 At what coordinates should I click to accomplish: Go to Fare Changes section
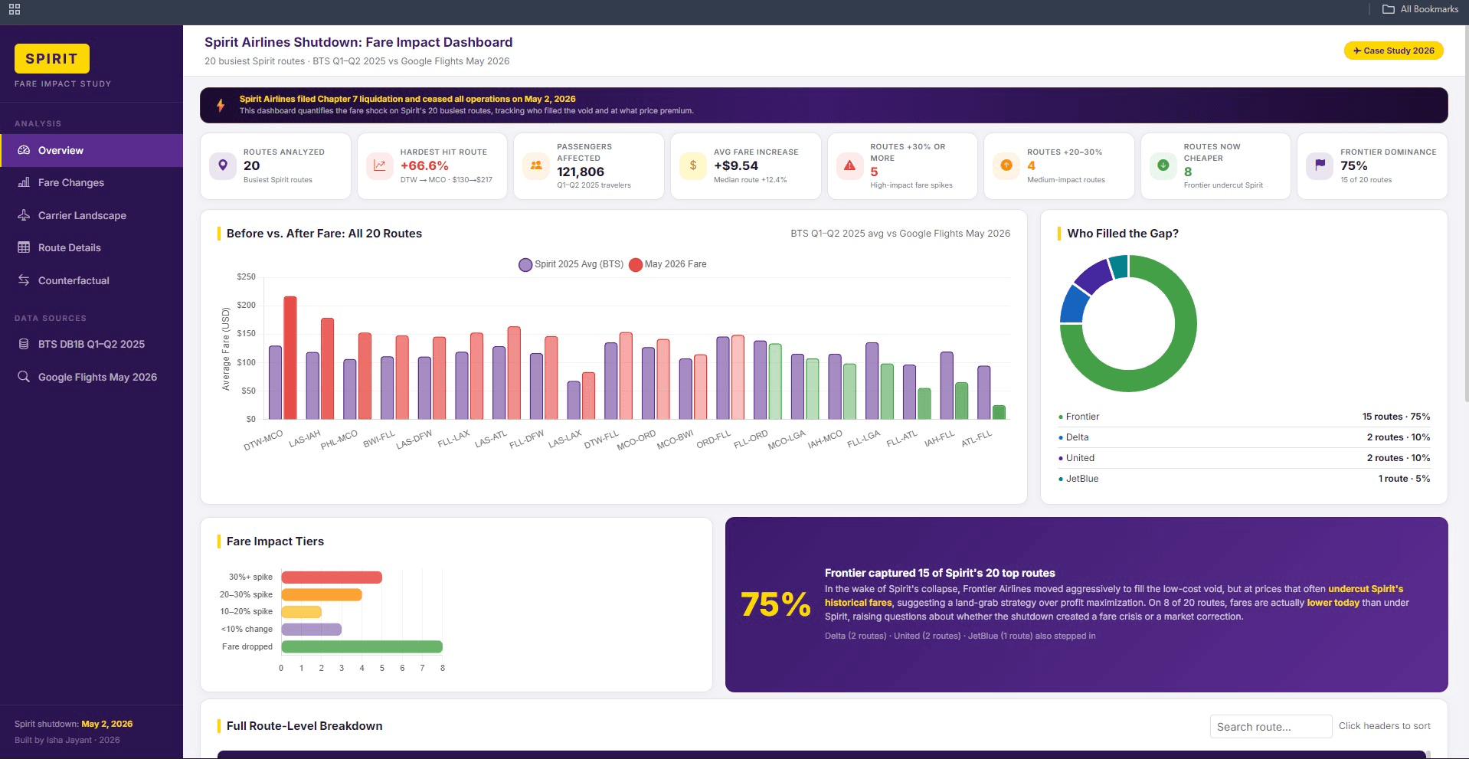(92, 182)
